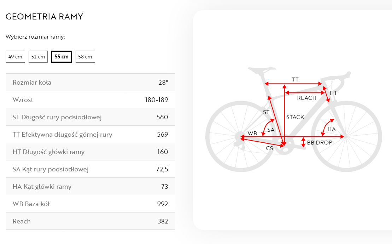Click the REACH label on diagram
The width and height of the screenshot is (392, 244).
coord(307,98)
